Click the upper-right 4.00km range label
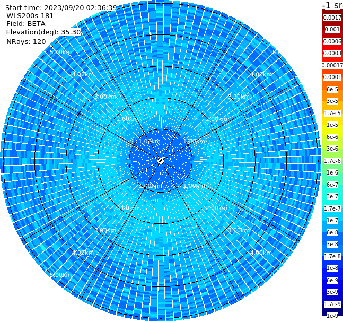The width and height of the screenshot is (343, 322). click(x=261, y=74)
